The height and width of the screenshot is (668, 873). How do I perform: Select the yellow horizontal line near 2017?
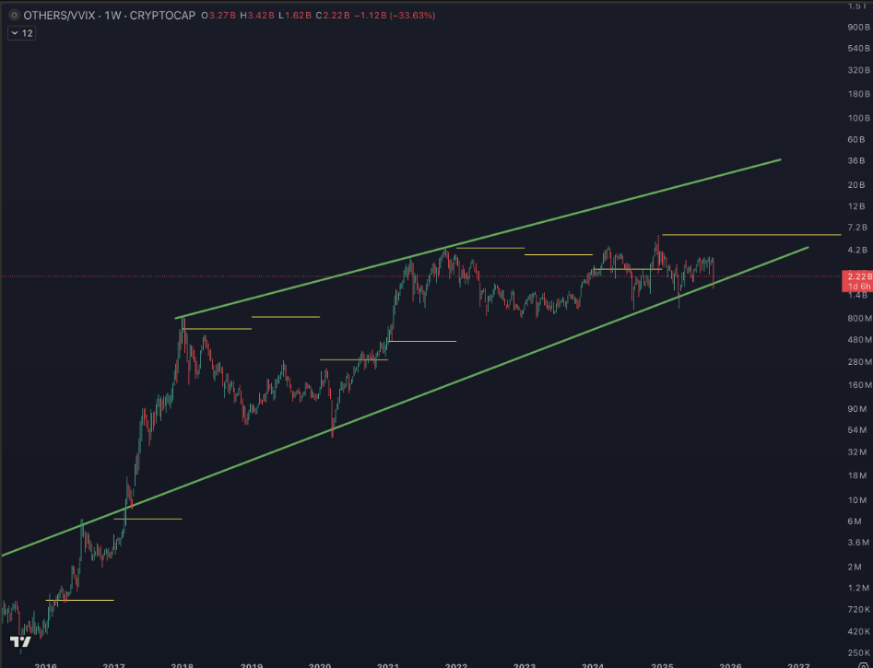pyautogui.click(x=148, y=519)
